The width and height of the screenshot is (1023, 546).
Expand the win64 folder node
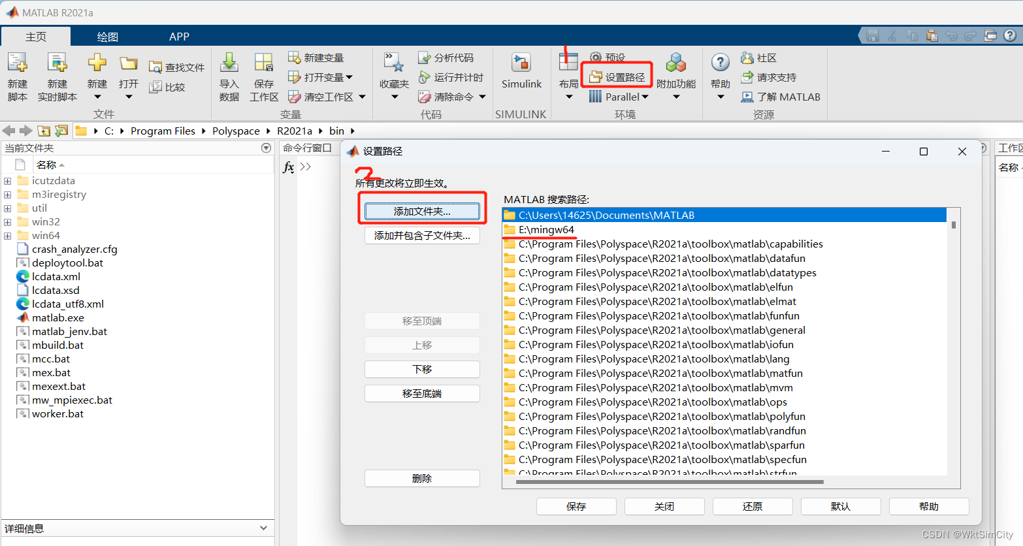point(7,236)
